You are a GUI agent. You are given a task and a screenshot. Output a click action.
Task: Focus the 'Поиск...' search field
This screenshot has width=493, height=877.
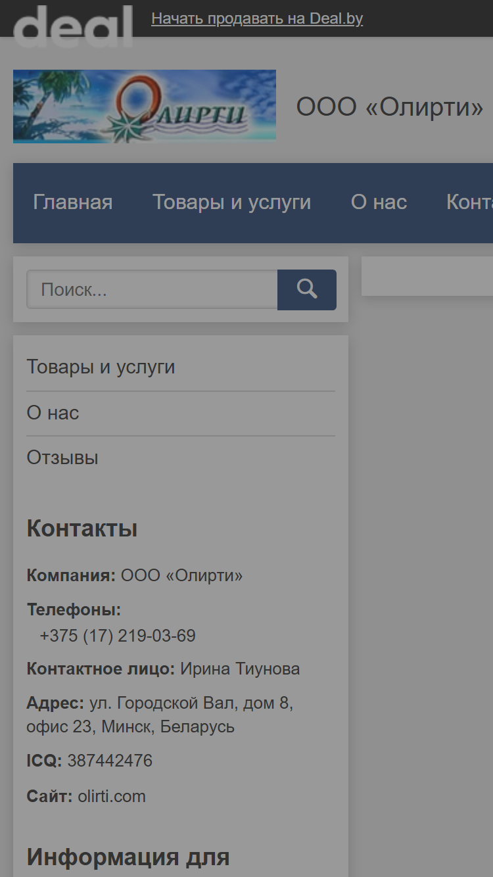[x=152, y=289]
